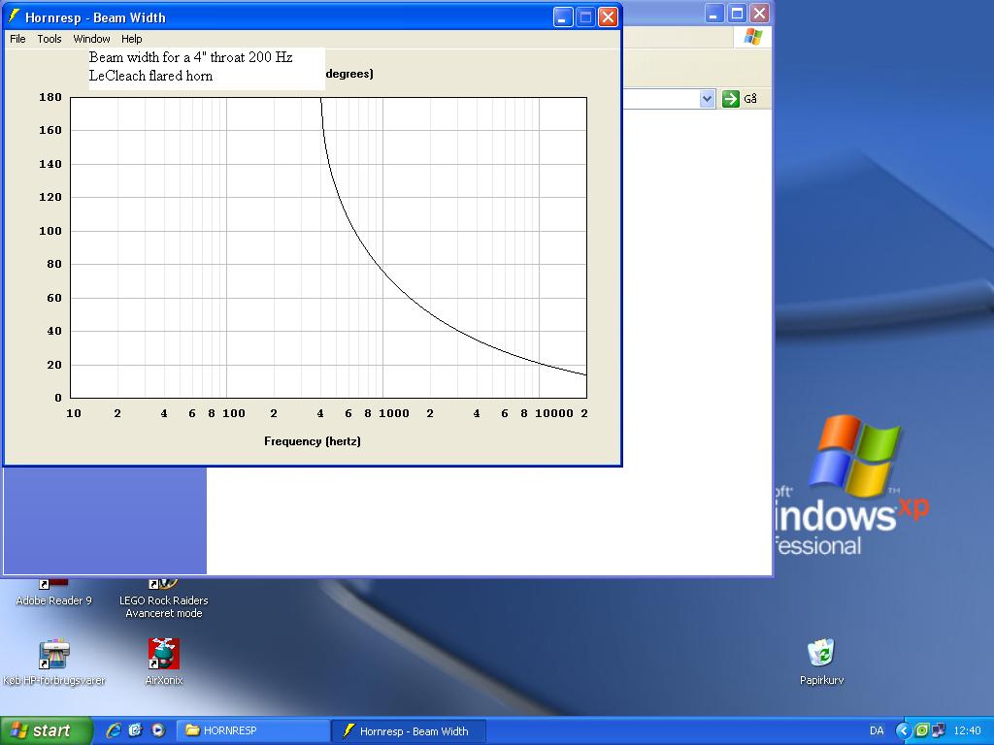The width and height of the screenshot is (994, 745).
Task: Click the second quick launch icon
Action: click(x=136, y=730)
